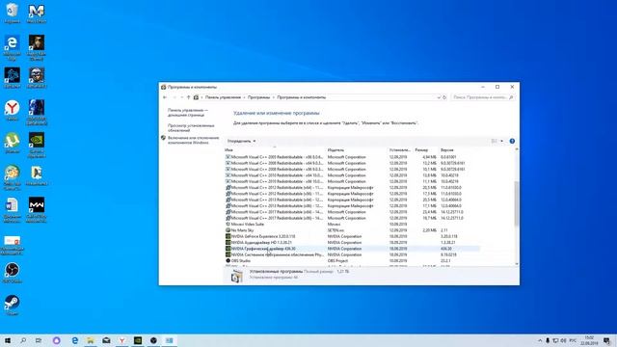The image size is (617, 347).
Task: Open the uTorrent desktop shortcut
Action: tap(12, 143)
